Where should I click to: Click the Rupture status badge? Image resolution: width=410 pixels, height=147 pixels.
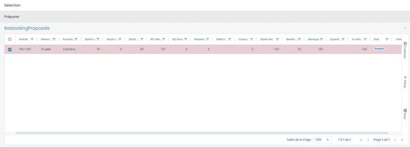pos(379,49)
